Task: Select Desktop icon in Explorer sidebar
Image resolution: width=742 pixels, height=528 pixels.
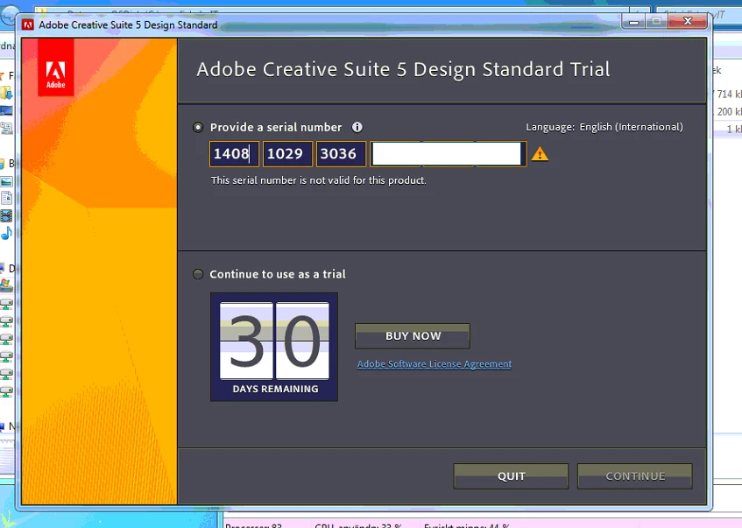Action: click(x=6, y=110)
